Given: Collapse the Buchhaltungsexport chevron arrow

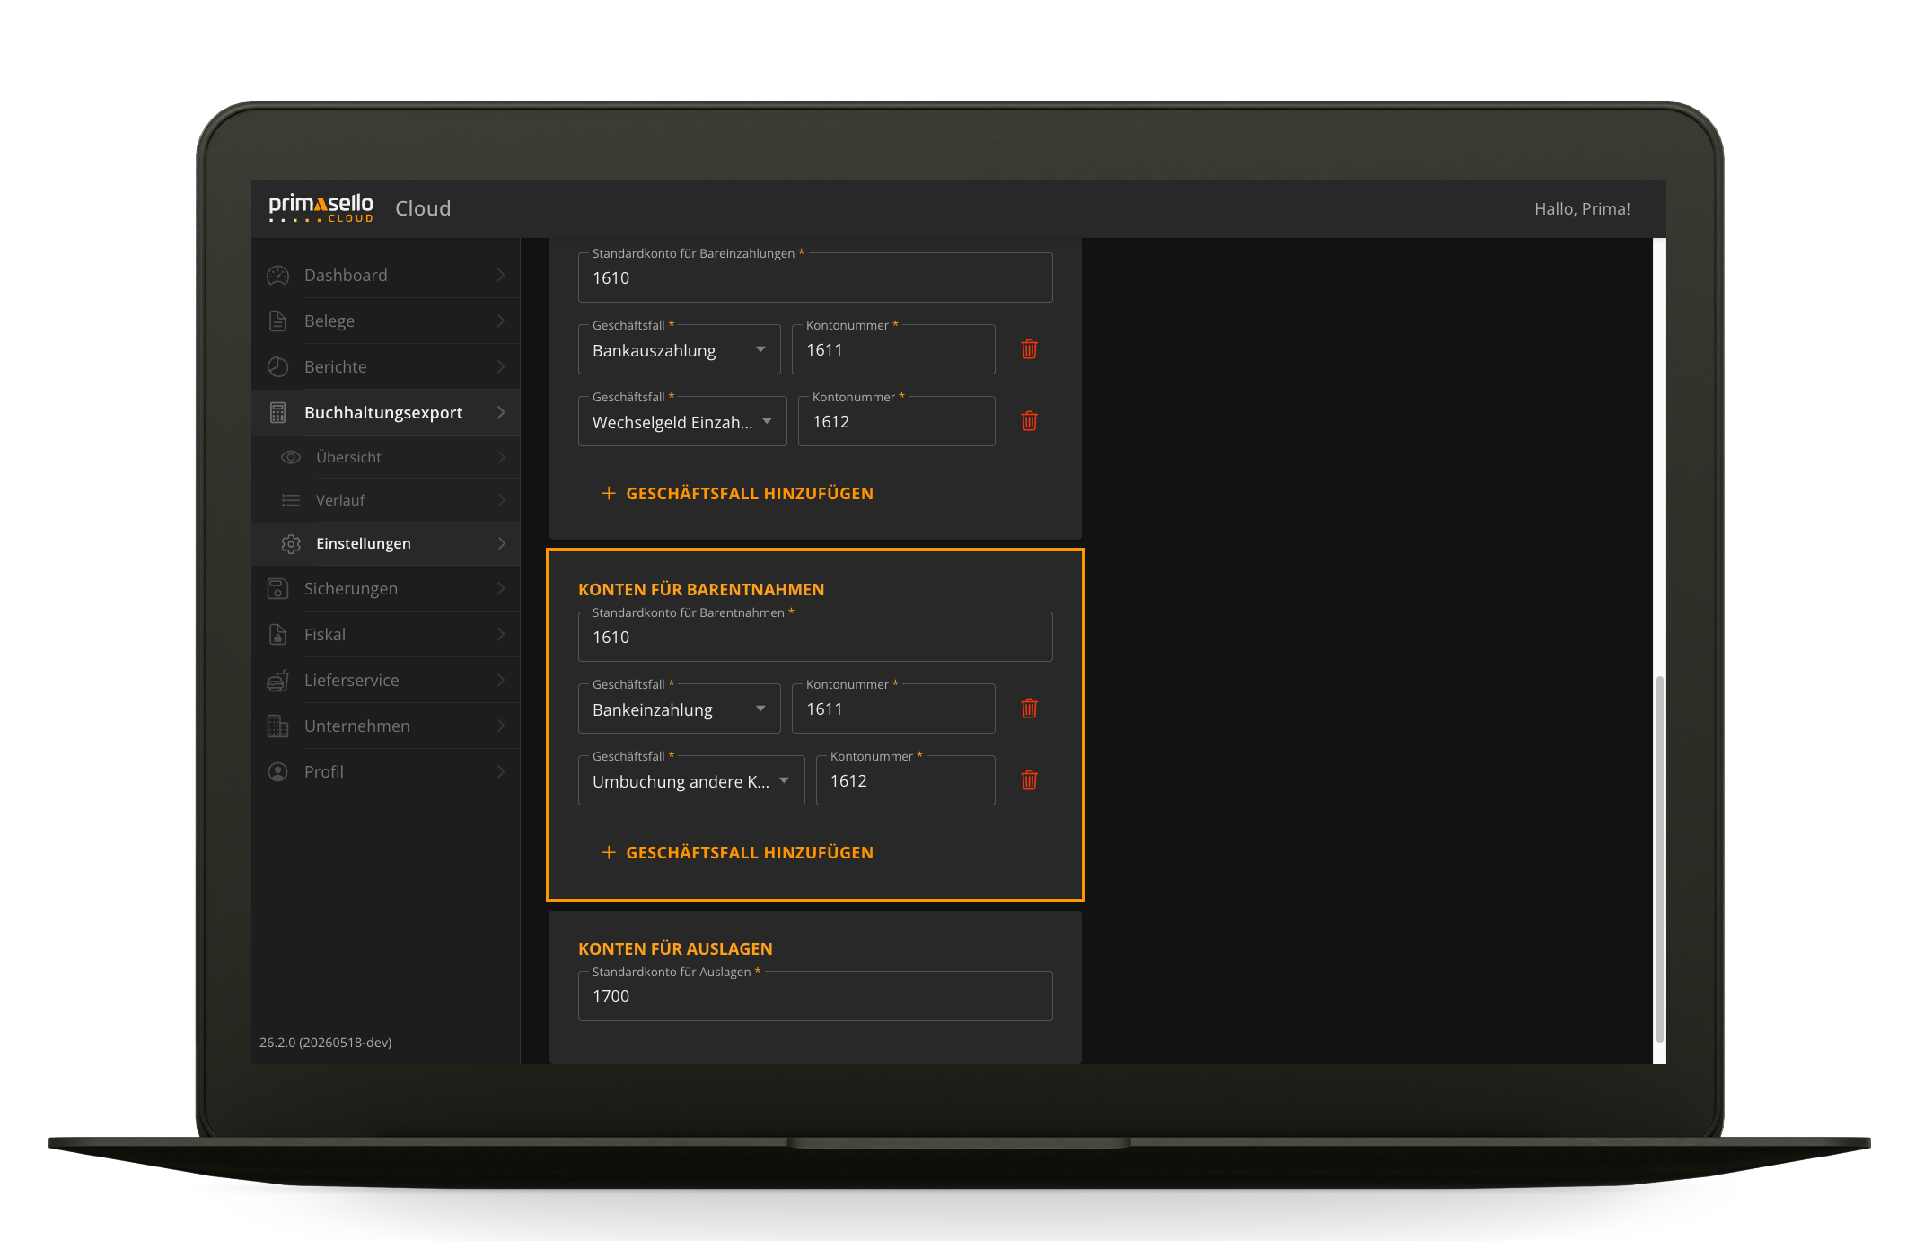Looking at the screenshot, I should tap(501, 413).
